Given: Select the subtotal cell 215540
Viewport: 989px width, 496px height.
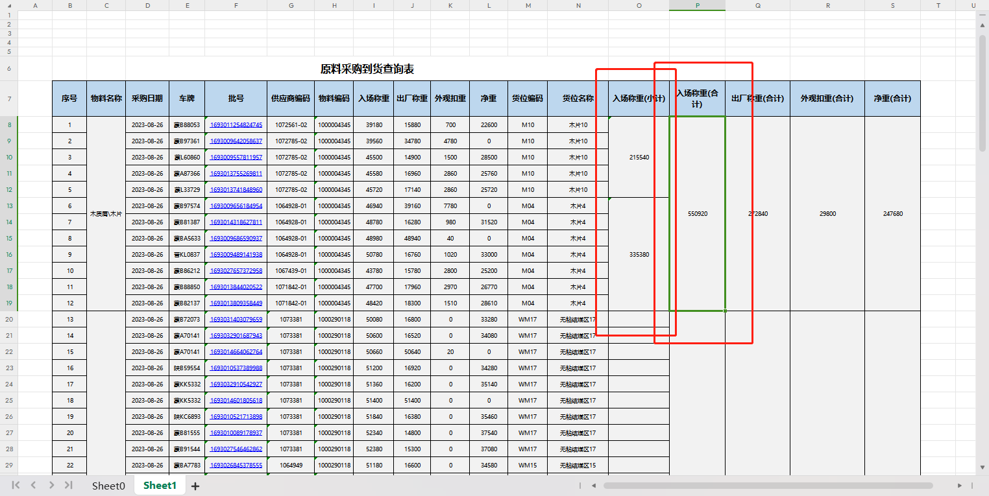Looking at the screenshot, I should [639, 157].
